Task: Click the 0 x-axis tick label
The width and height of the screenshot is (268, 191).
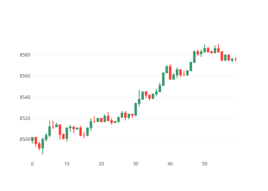Action: 32,164
